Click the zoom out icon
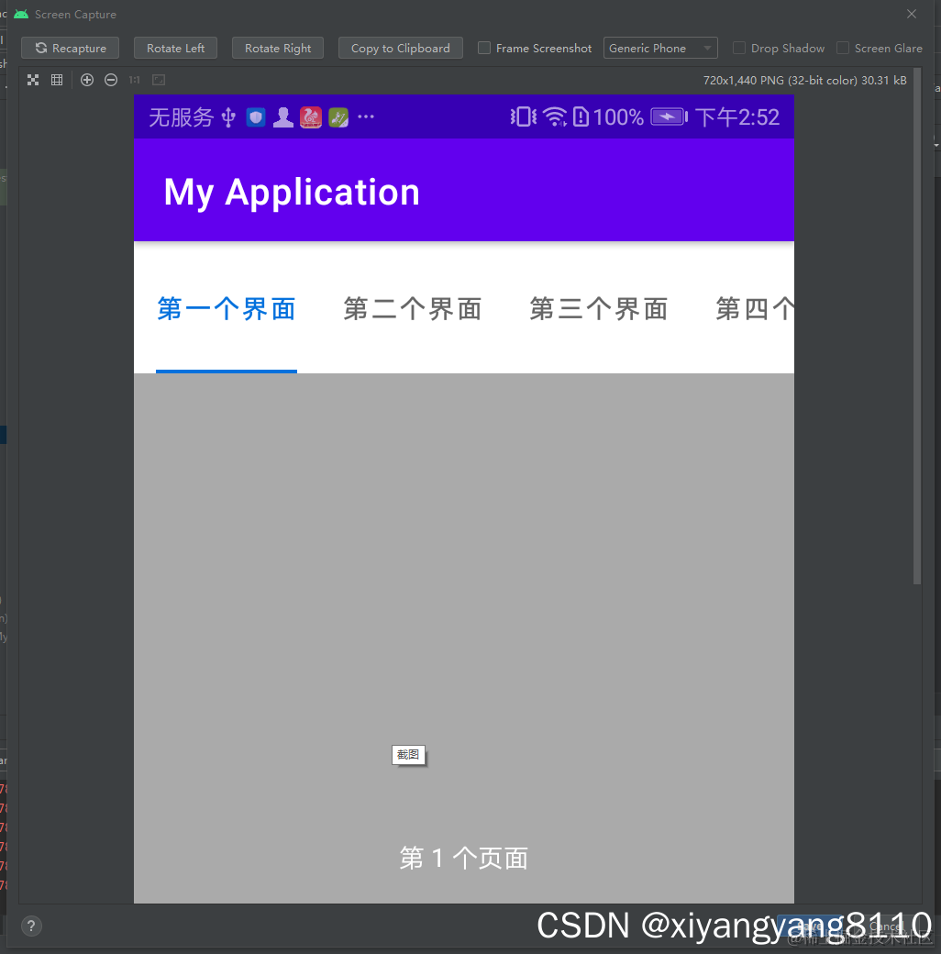 [110, 80]
